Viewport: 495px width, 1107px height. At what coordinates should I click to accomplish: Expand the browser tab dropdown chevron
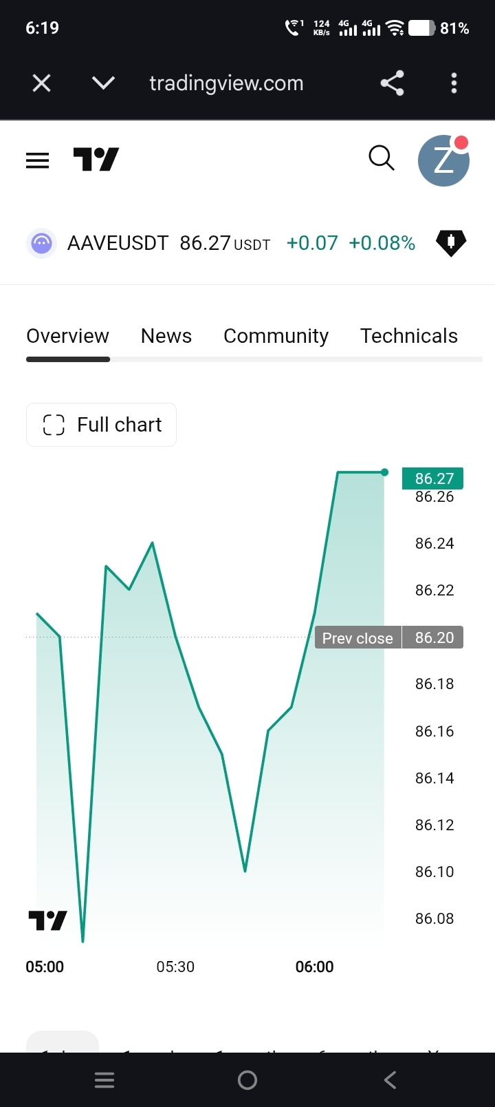click(103, 83)
